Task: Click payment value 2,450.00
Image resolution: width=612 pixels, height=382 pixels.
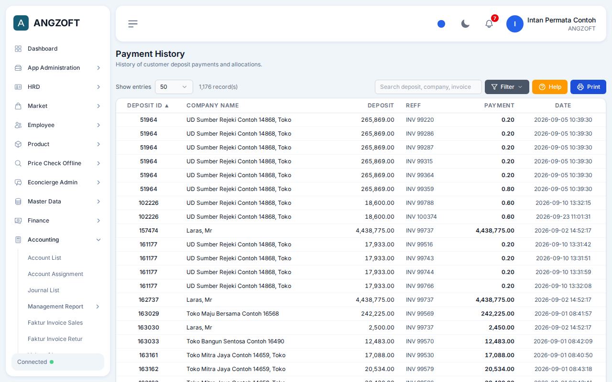Action: point(502,328)
